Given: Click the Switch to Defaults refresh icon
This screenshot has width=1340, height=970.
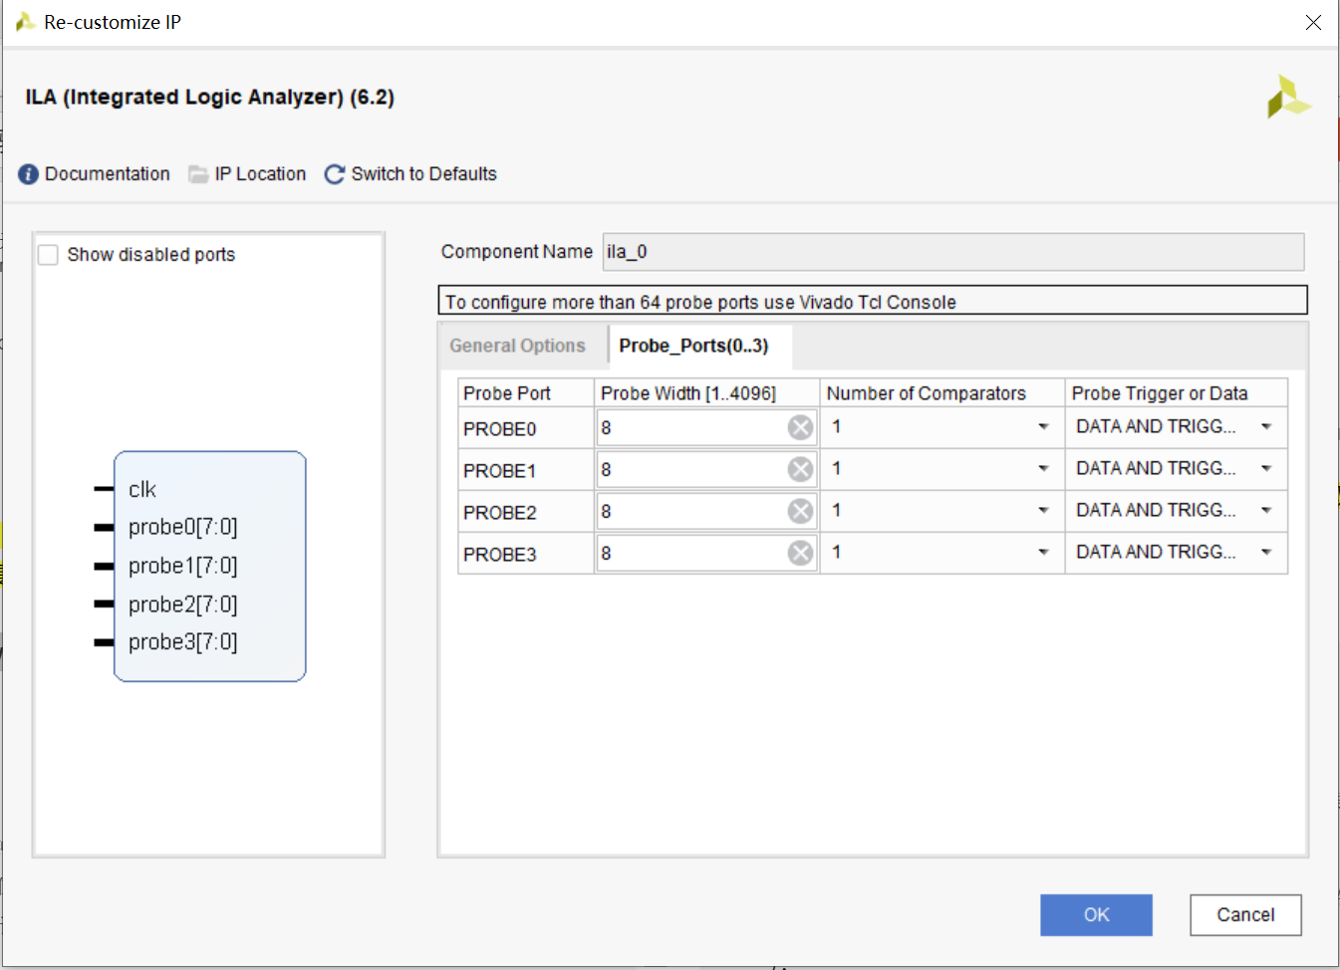Looking at the screenshot, I should click(x=335, y=174).
